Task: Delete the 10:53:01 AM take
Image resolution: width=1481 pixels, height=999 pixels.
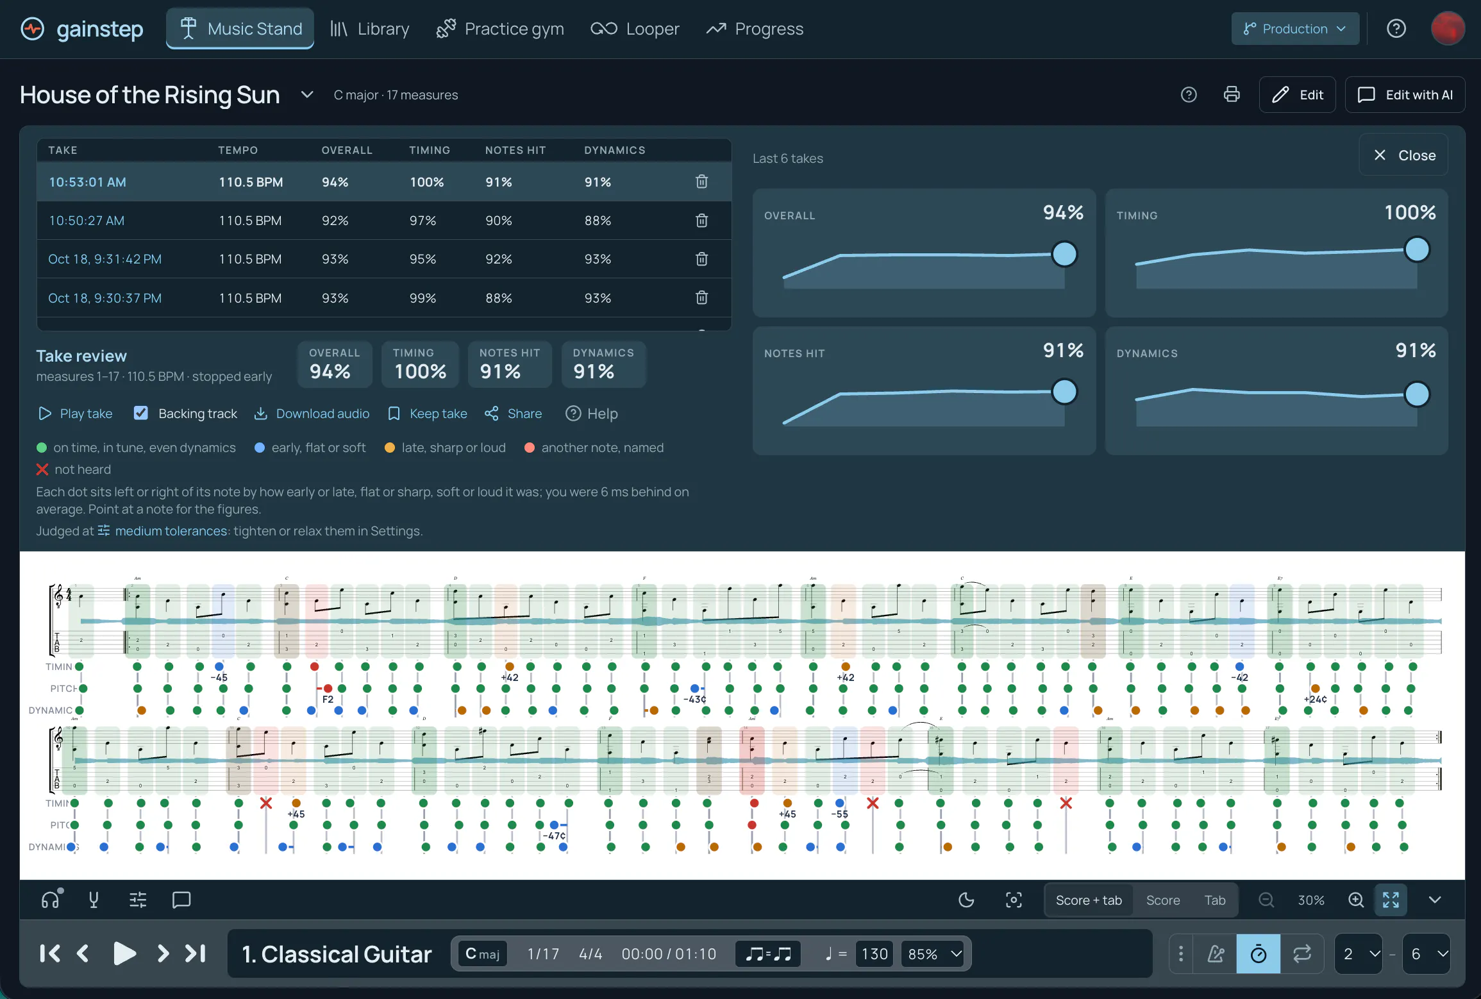Action: coord(702,181)
